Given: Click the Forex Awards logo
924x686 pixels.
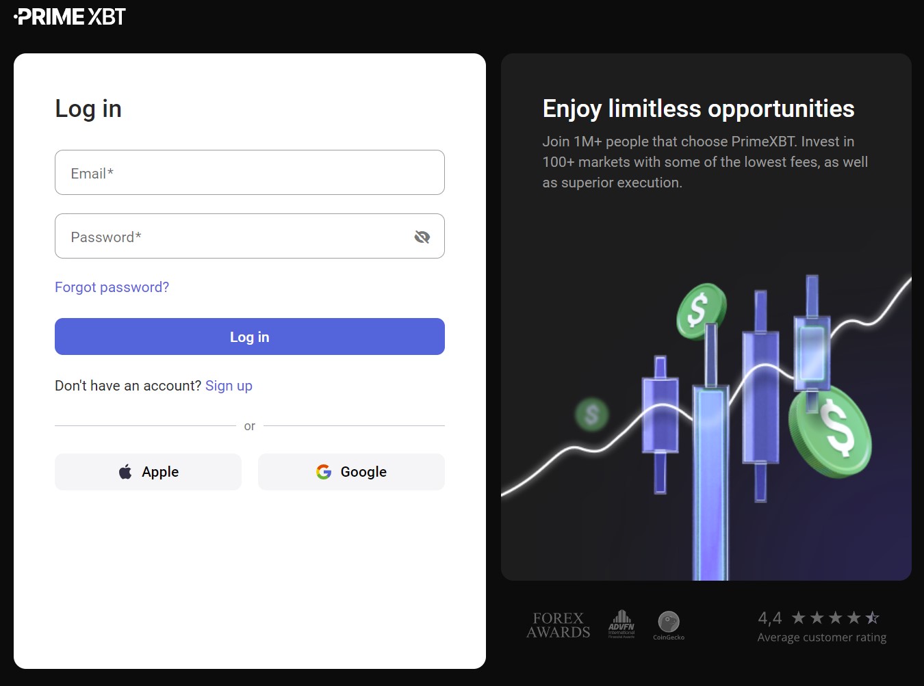Looking at the screenshot, I should (x=558, y=625).
